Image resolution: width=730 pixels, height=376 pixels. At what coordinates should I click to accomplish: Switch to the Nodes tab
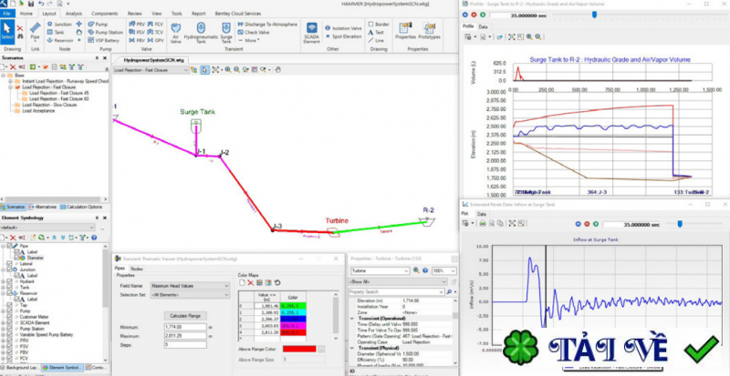point(137,269)
